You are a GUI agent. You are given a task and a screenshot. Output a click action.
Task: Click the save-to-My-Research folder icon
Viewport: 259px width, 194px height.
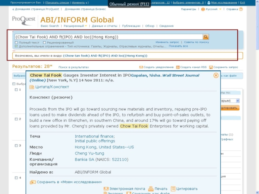pyautogui.click(x=33, y=182)
